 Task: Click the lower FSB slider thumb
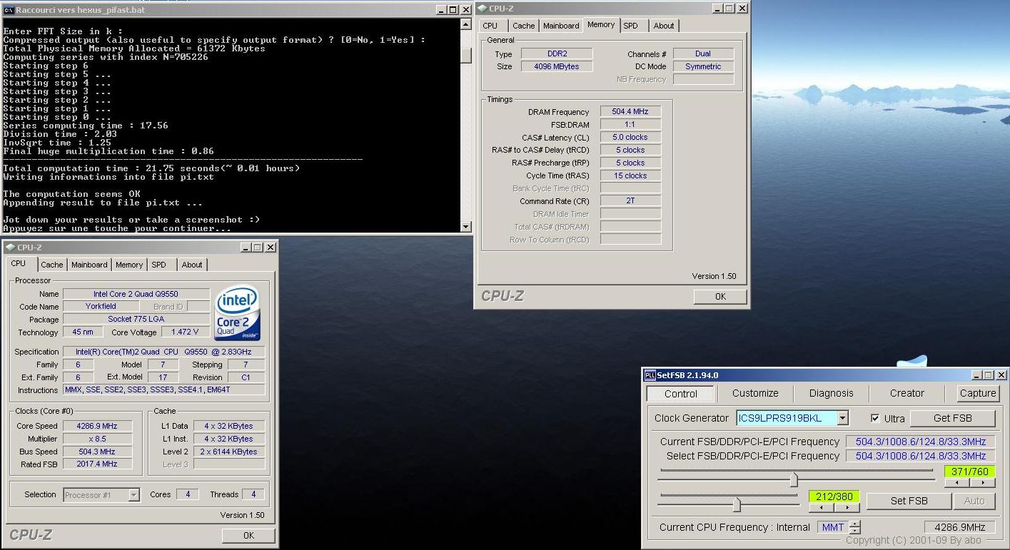(737, 504)
